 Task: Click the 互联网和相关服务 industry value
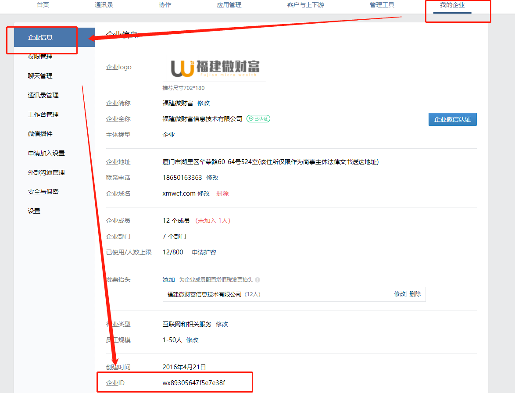pos(187,324)
